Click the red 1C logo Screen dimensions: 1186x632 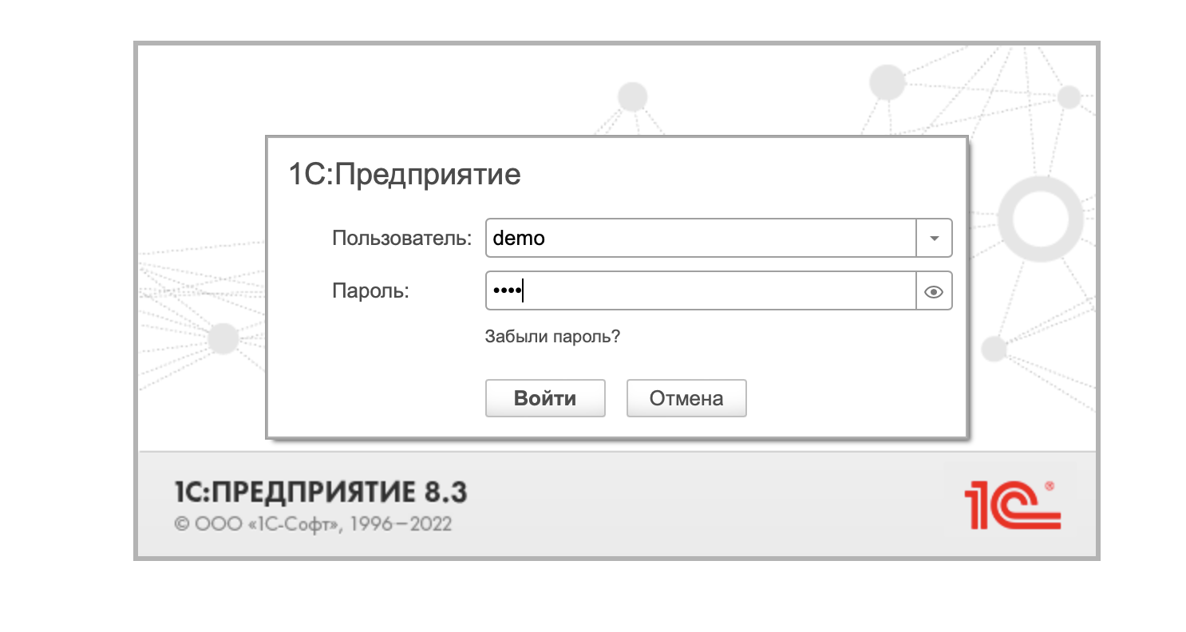pos(1012,504)
